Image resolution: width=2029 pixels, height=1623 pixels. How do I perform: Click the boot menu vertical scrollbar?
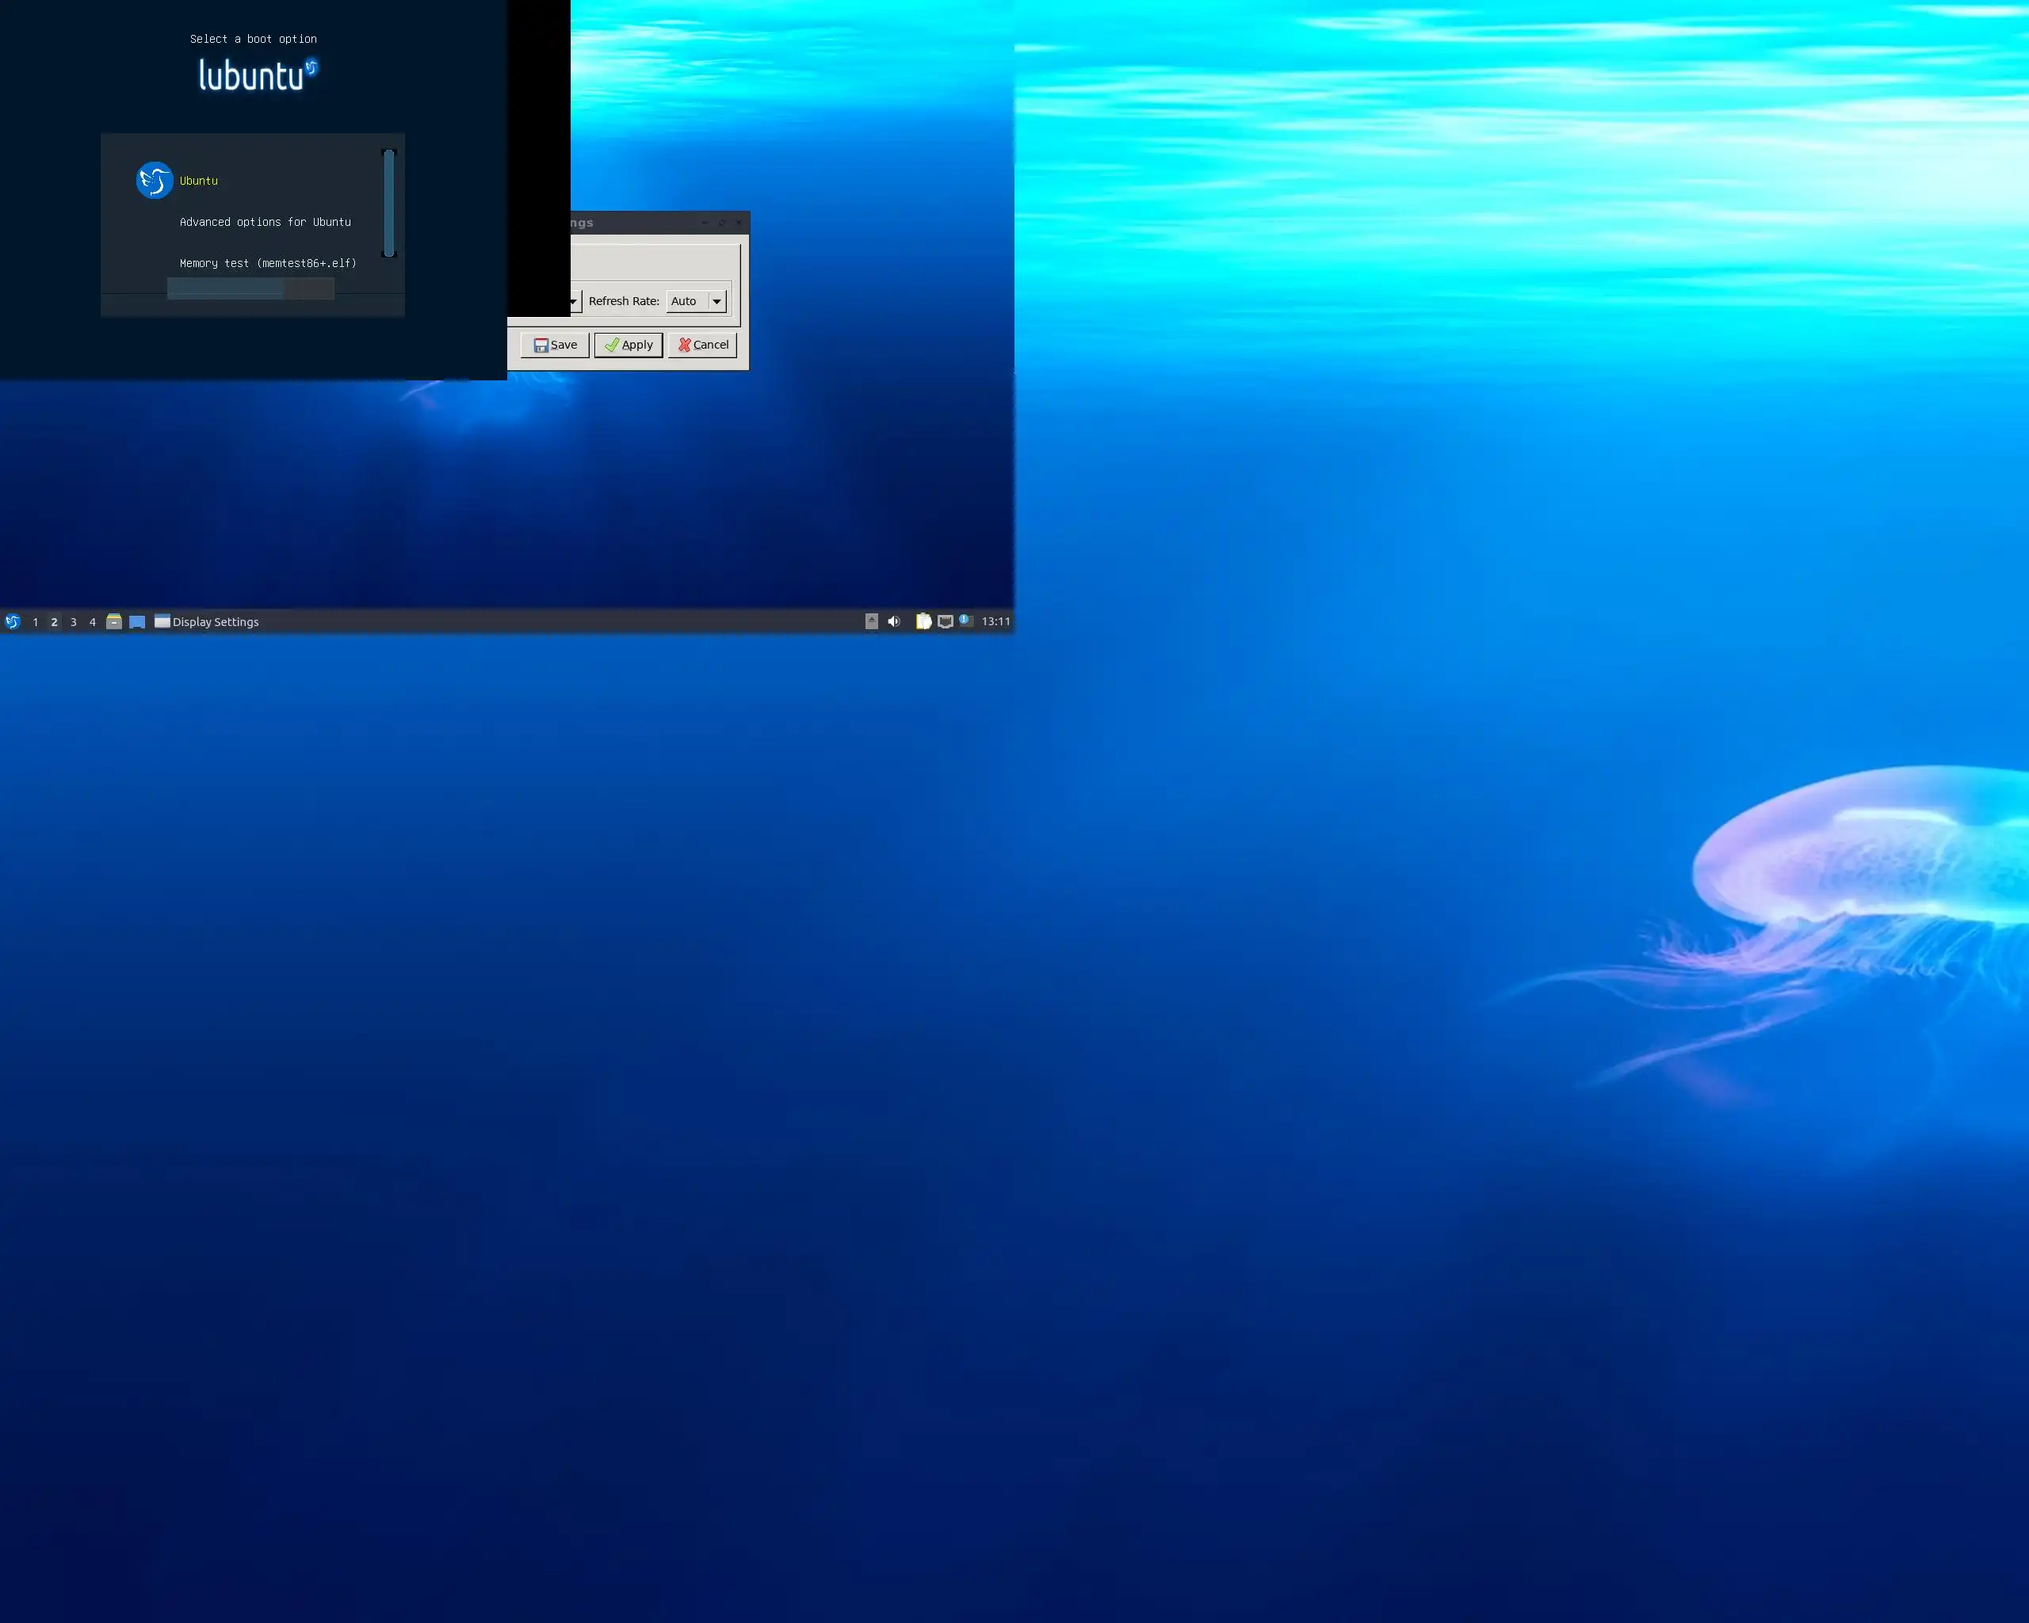coord(388,202)
